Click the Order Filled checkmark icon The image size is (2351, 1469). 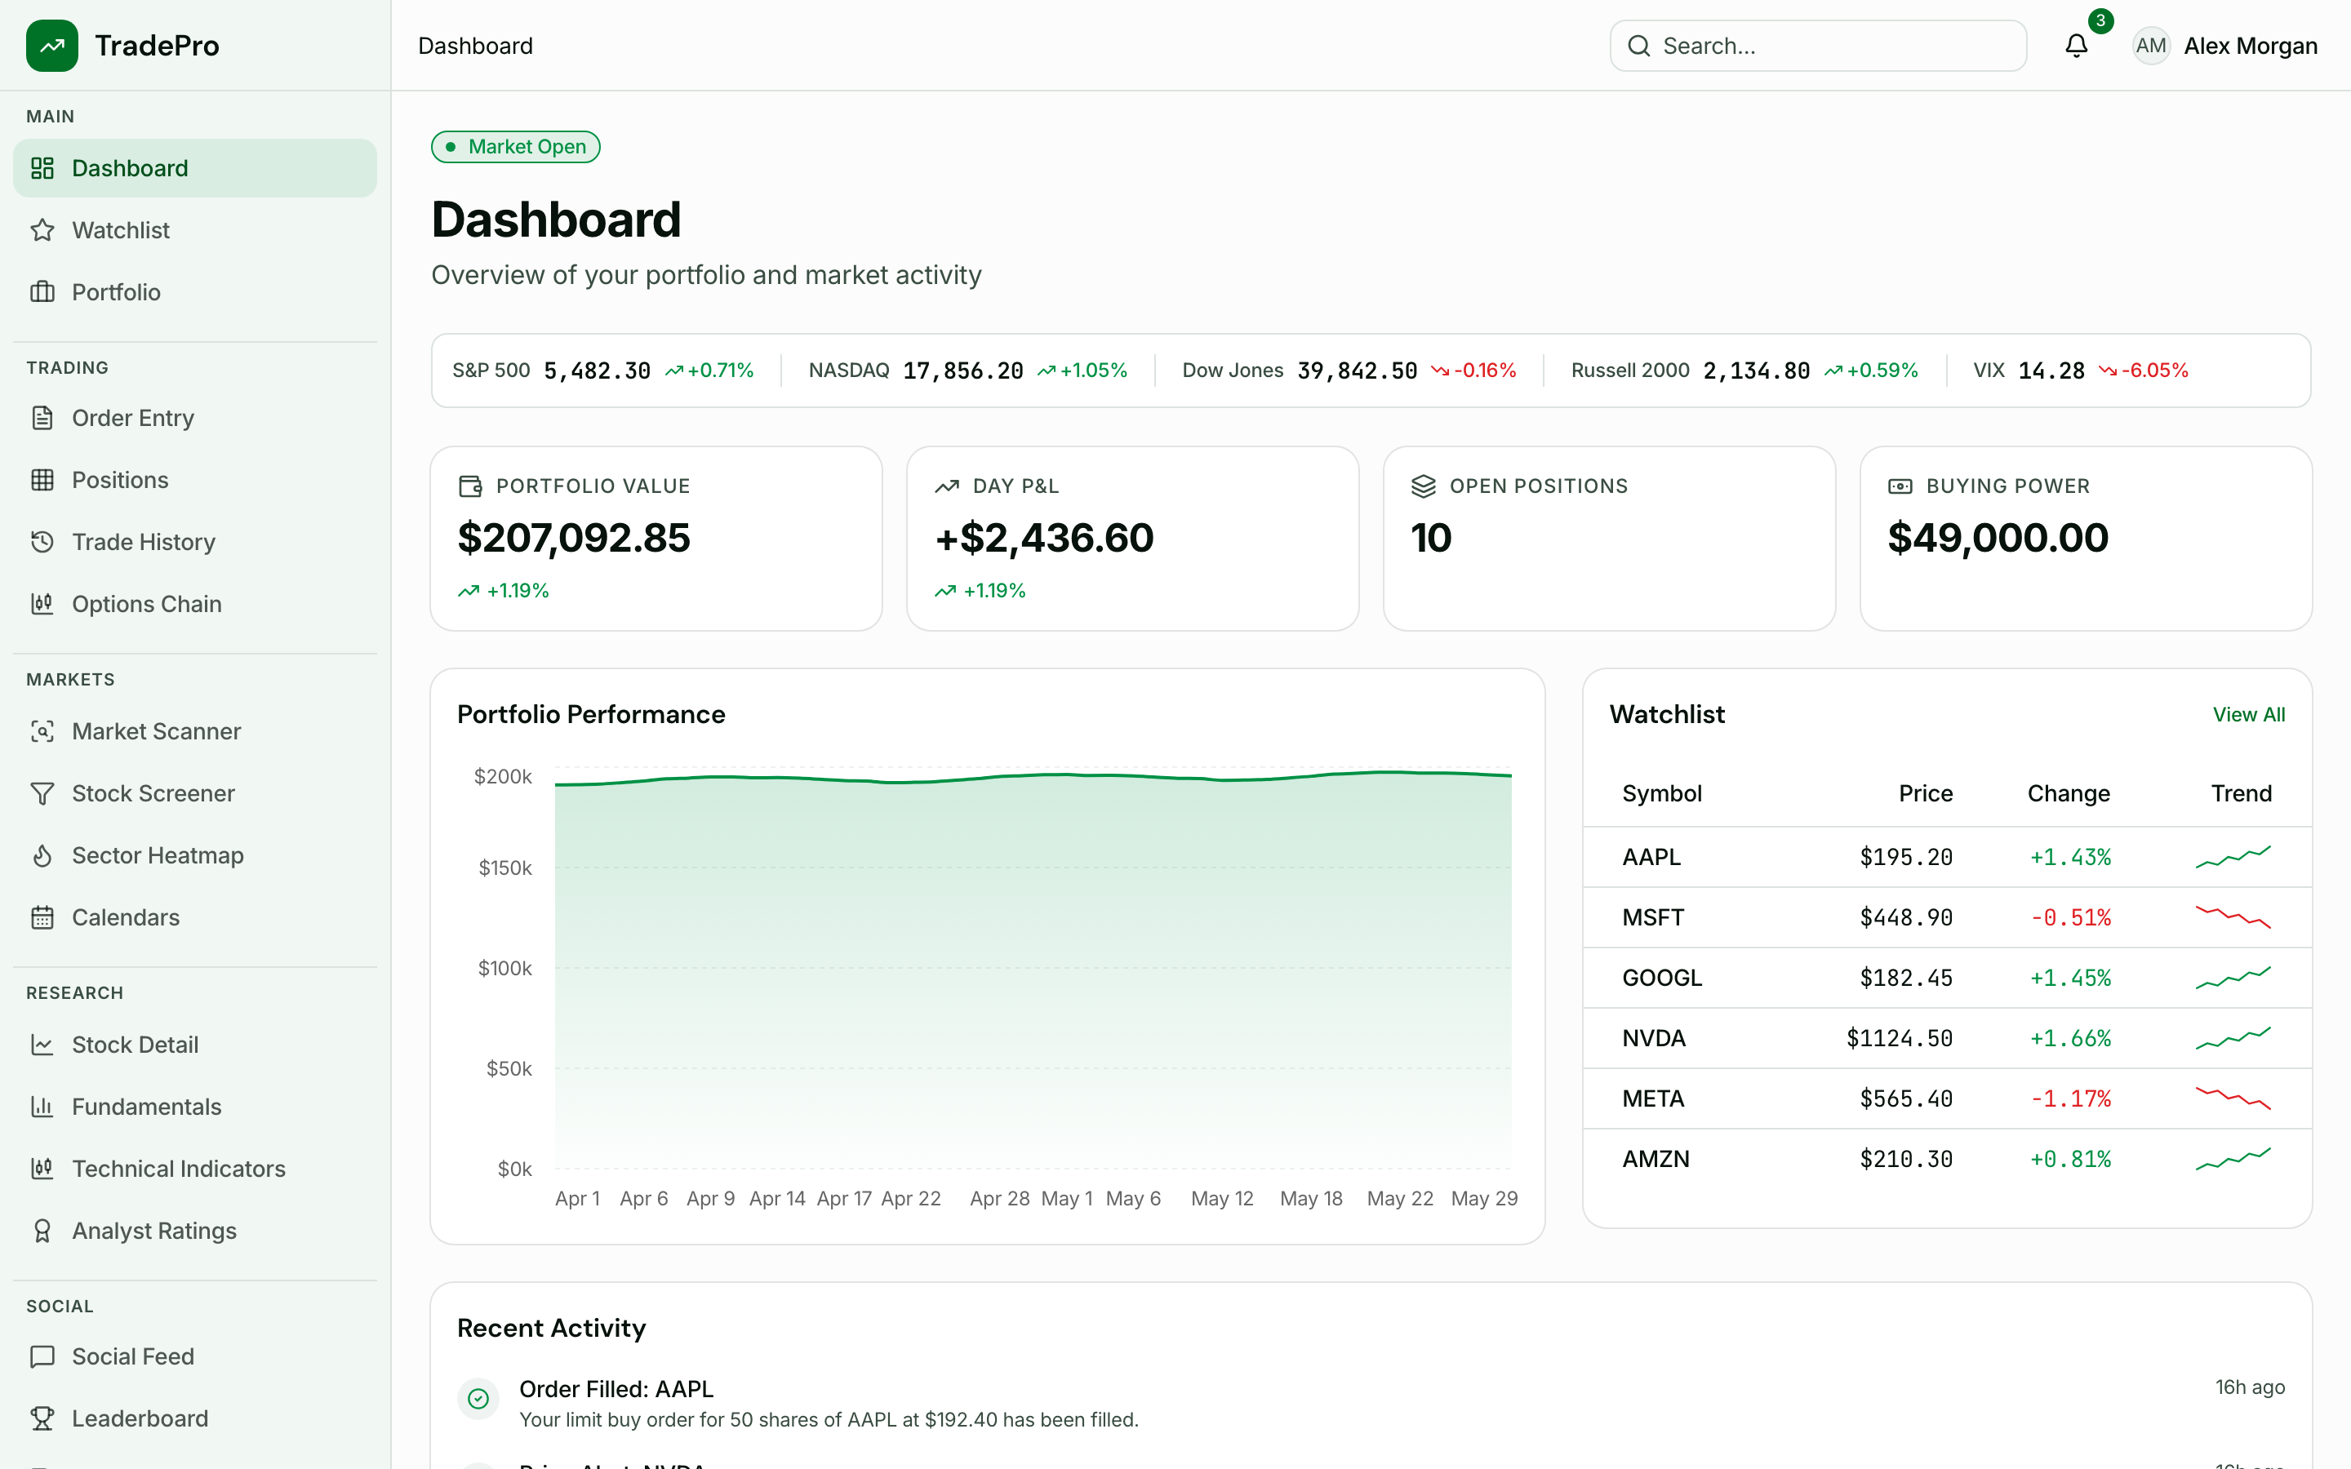pos(478,1399)
